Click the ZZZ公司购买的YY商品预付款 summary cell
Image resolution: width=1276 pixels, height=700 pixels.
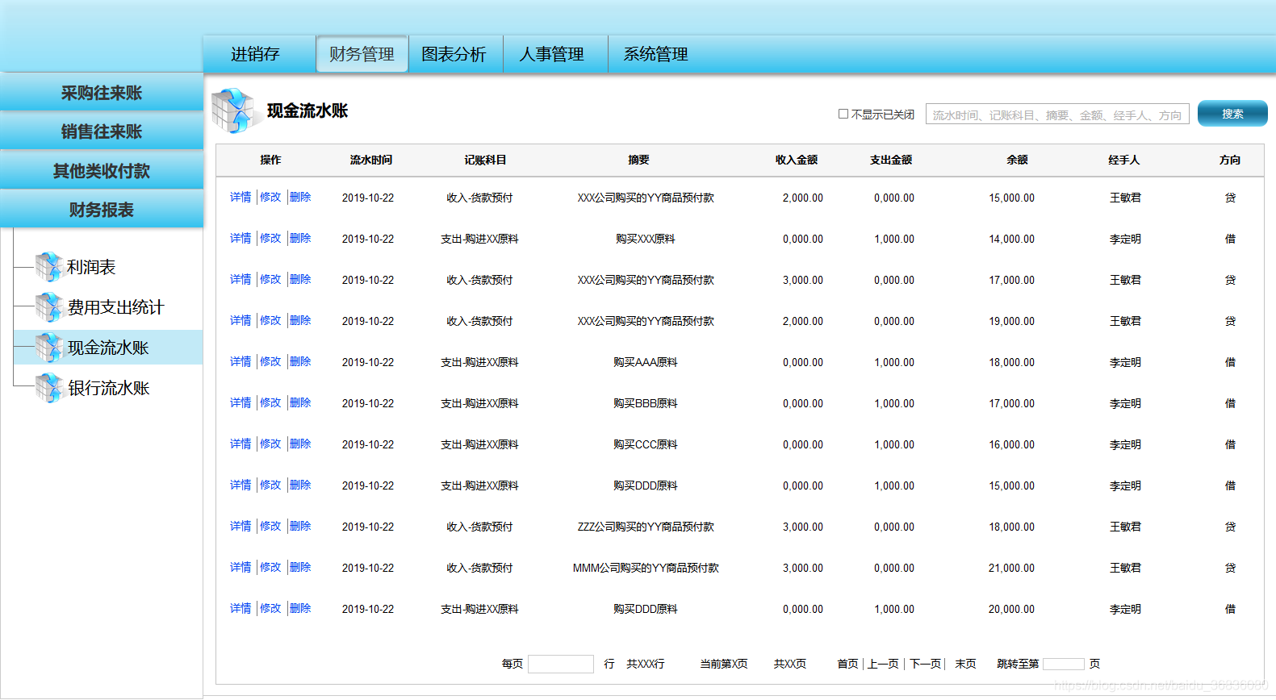tap(646, 527)
